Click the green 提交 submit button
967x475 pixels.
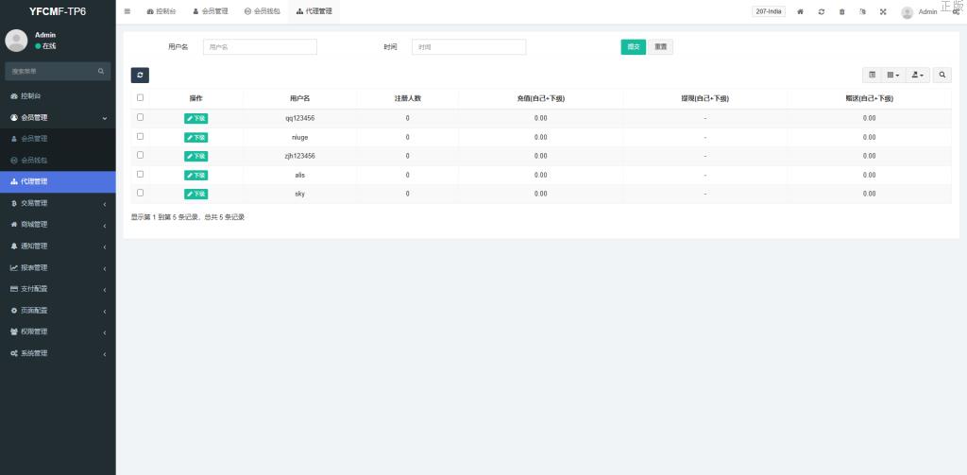[x=633, y=47]
